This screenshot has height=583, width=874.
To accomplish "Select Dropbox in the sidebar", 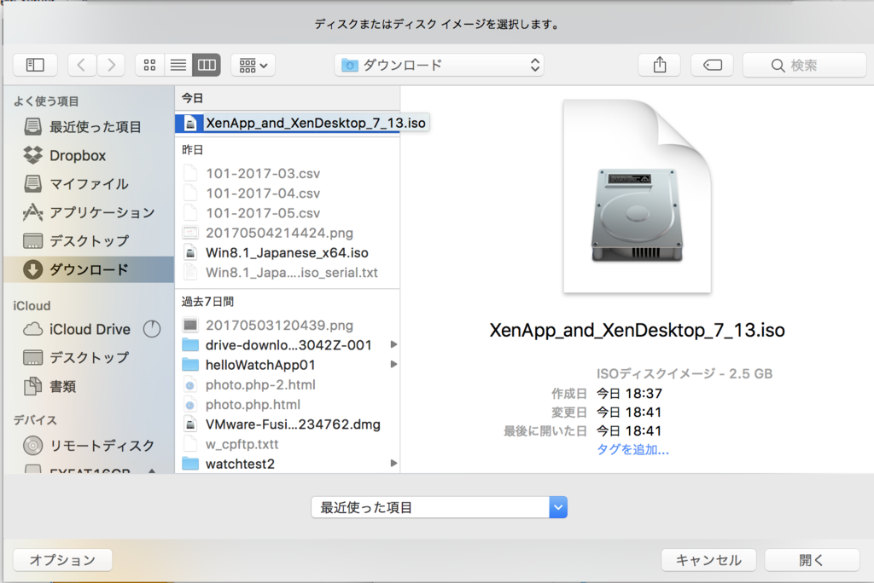I will [89, 155].
